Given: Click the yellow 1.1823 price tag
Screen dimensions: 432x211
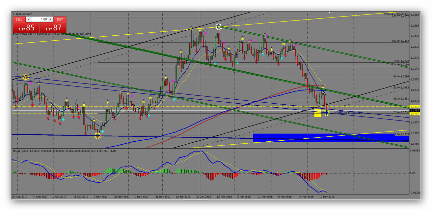Looking at the screenshot, I should point(415,106).
